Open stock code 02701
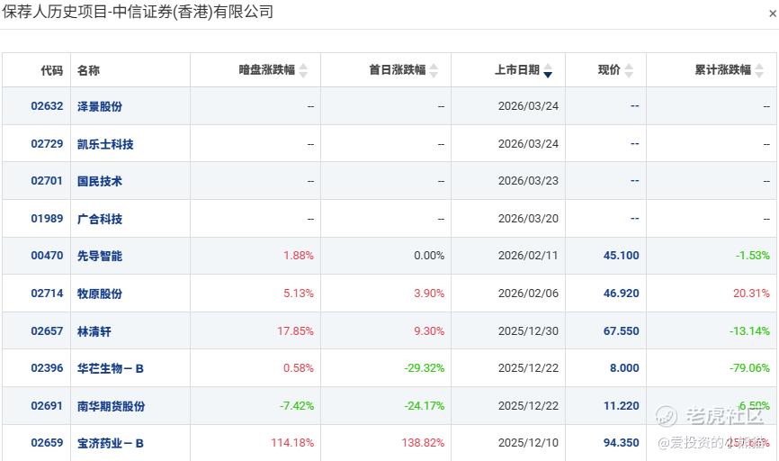 click(x=47, y=180)
